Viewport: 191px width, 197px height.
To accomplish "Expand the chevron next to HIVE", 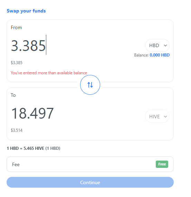I will point(165,117).
